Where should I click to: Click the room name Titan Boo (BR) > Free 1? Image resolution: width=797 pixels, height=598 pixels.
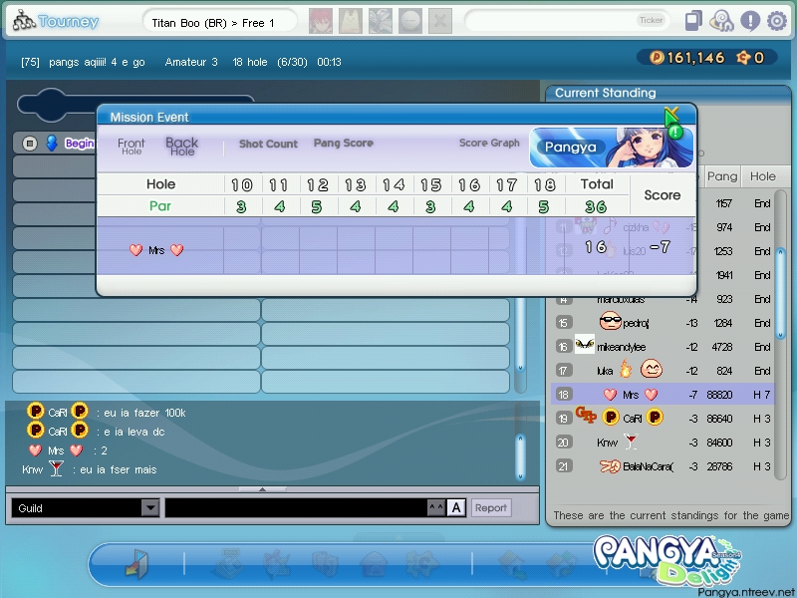(x=213, y=23)
